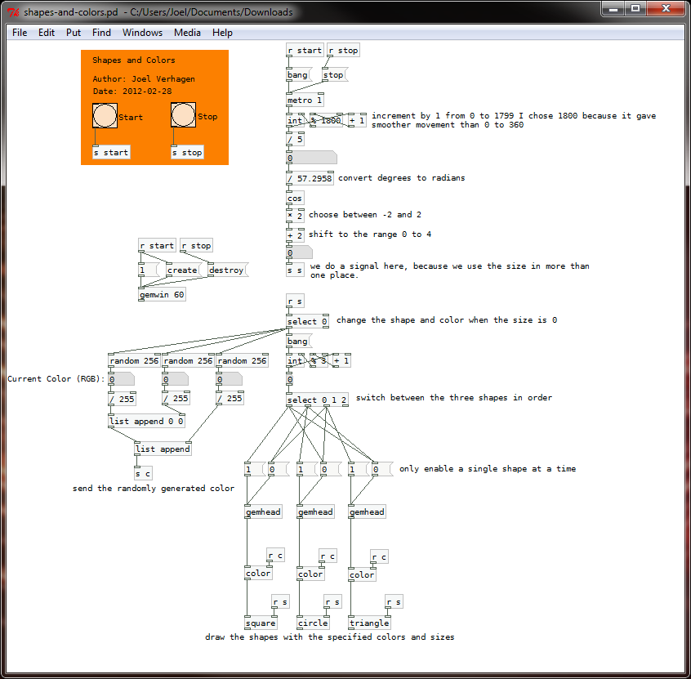Click the 's start' send object
Viewport: 691px width, 679px height.
click(x=112, y=153)
